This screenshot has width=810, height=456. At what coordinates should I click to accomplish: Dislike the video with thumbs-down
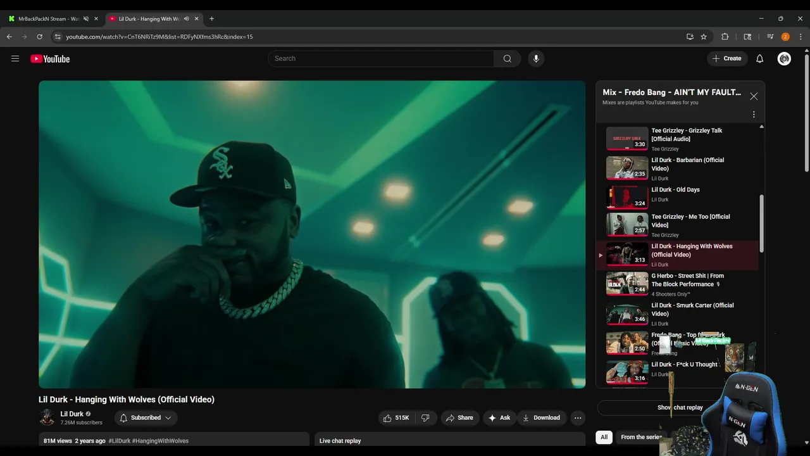point(425,417)
